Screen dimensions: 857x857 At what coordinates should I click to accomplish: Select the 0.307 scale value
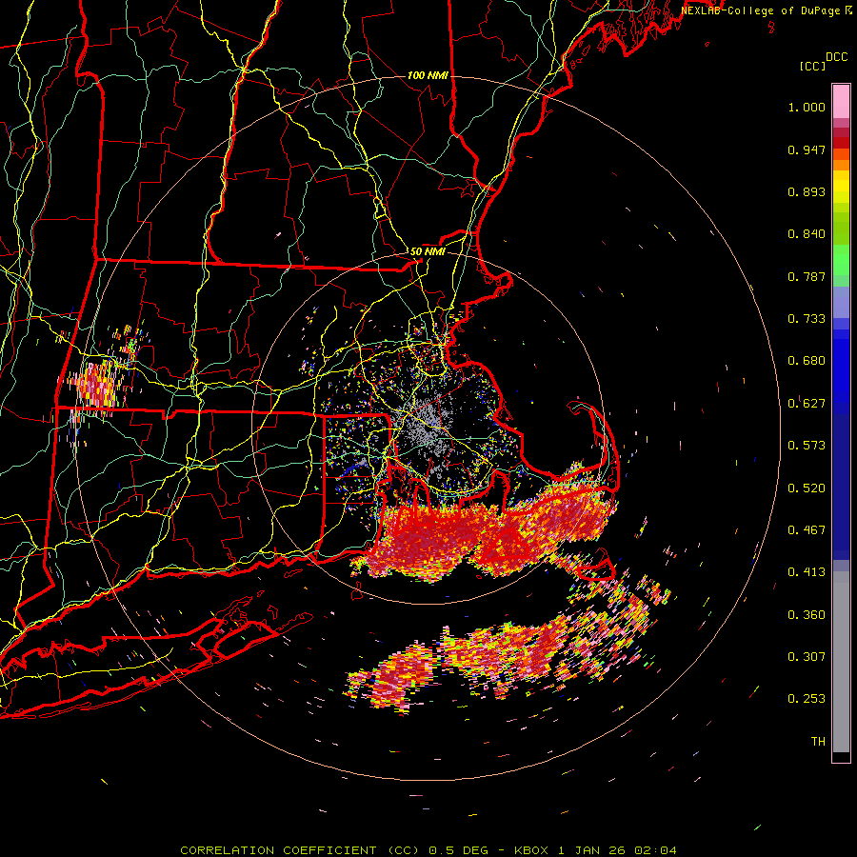coord(807,657)
